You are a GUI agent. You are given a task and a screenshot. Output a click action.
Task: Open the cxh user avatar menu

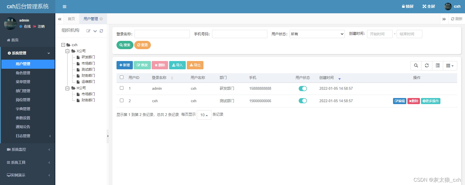[x=453, y=6]
